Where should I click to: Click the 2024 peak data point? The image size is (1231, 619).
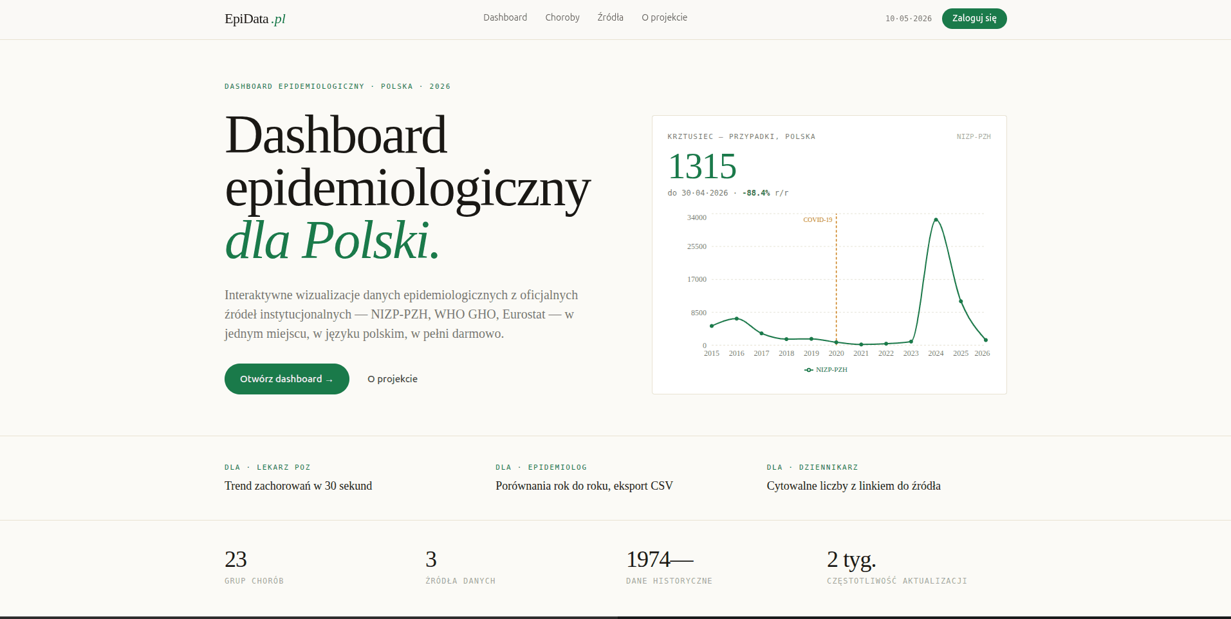[x=936, y=220]
